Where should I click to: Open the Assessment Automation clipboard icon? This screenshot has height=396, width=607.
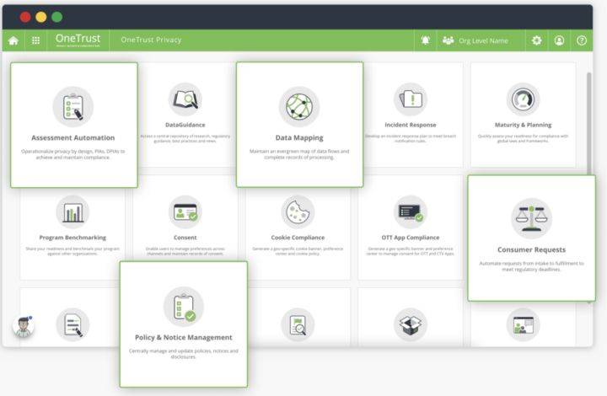[73, 107]
